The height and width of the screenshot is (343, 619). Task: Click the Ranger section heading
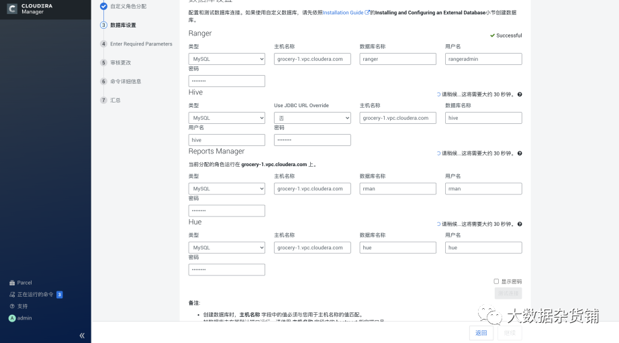(x=200, y=33)
